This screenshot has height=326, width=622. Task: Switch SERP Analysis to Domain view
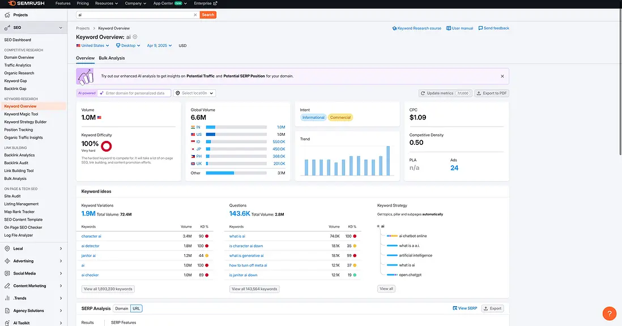click(122, 308)
